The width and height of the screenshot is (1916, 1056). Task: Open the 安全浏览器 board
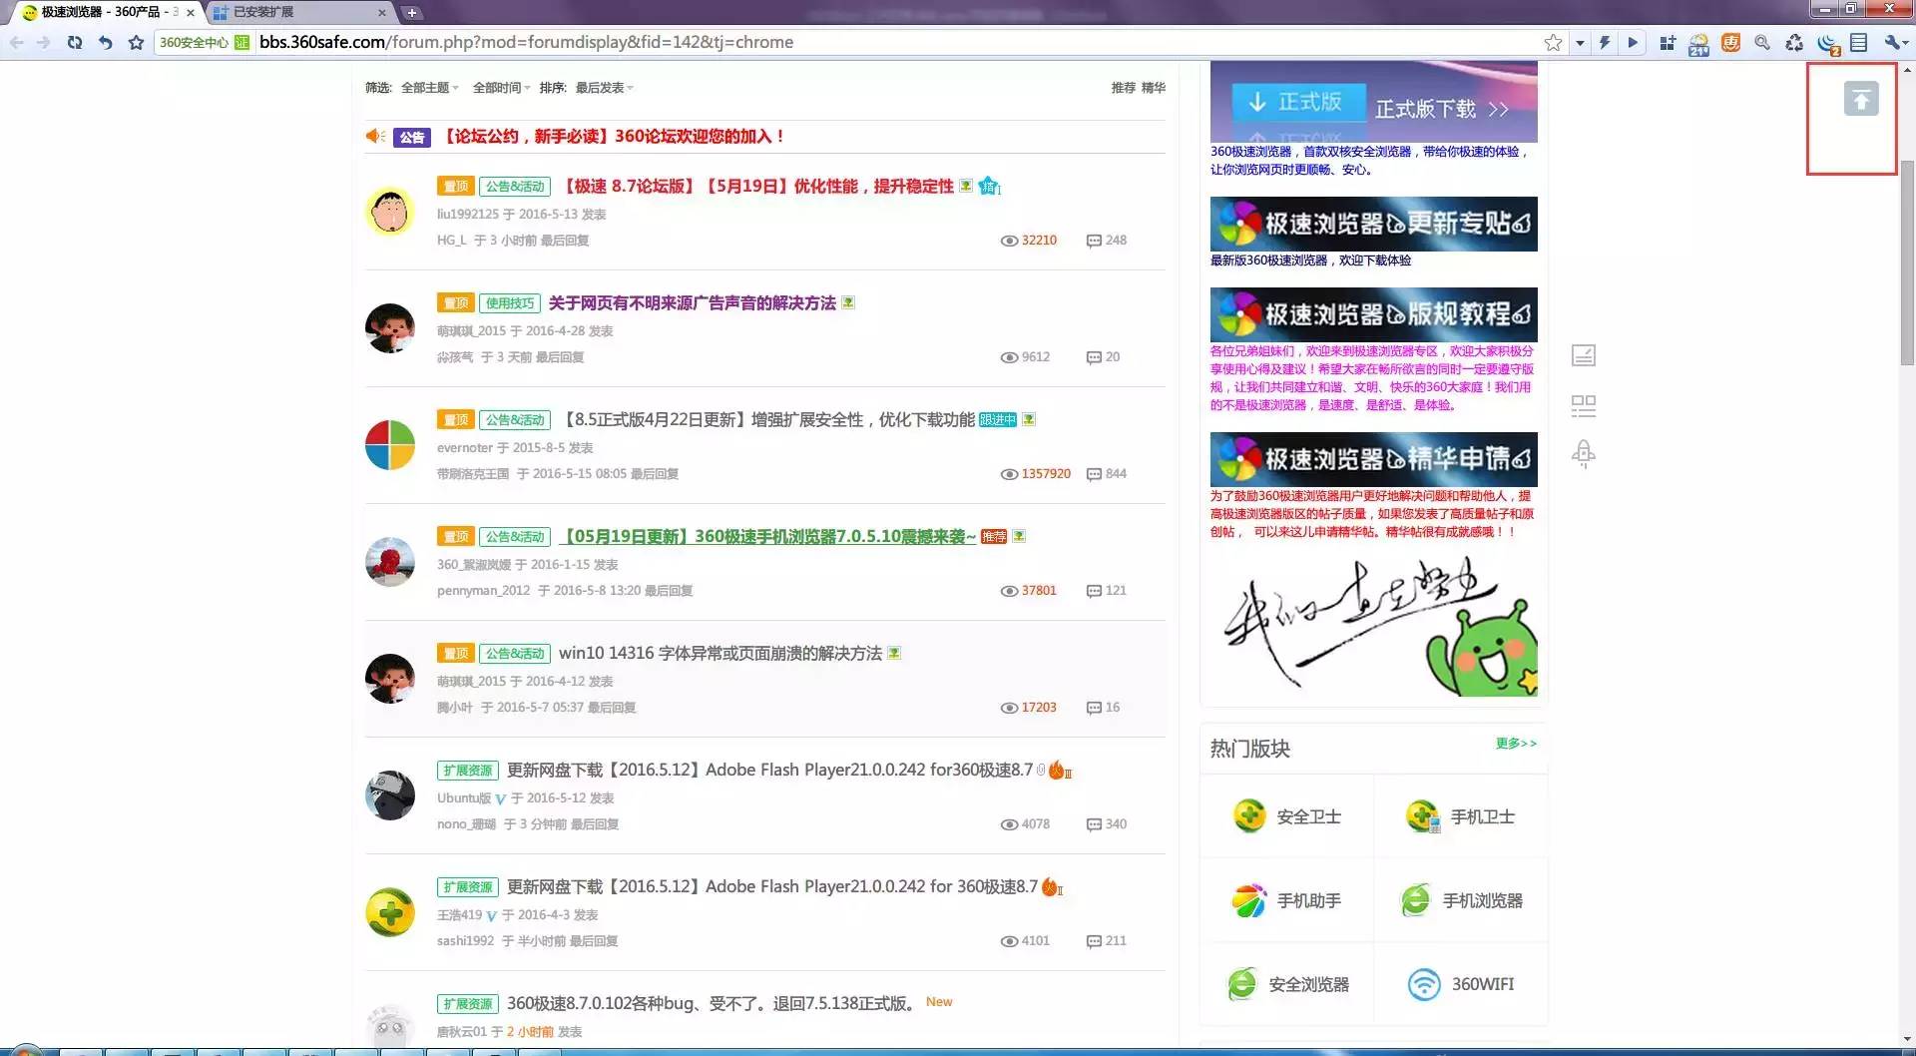pyautogui.click(x=1288, y=984)
